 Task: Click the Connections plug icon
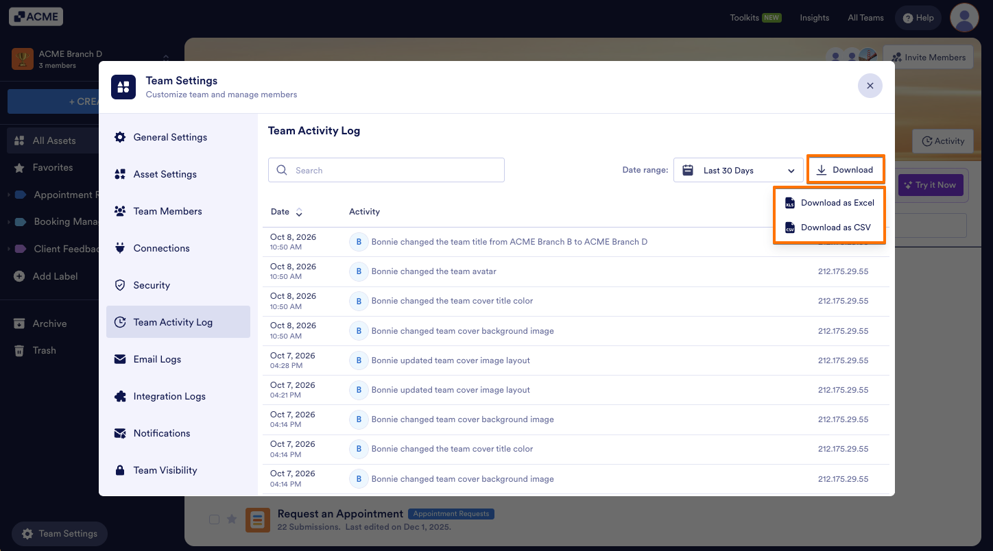[120, 248]
